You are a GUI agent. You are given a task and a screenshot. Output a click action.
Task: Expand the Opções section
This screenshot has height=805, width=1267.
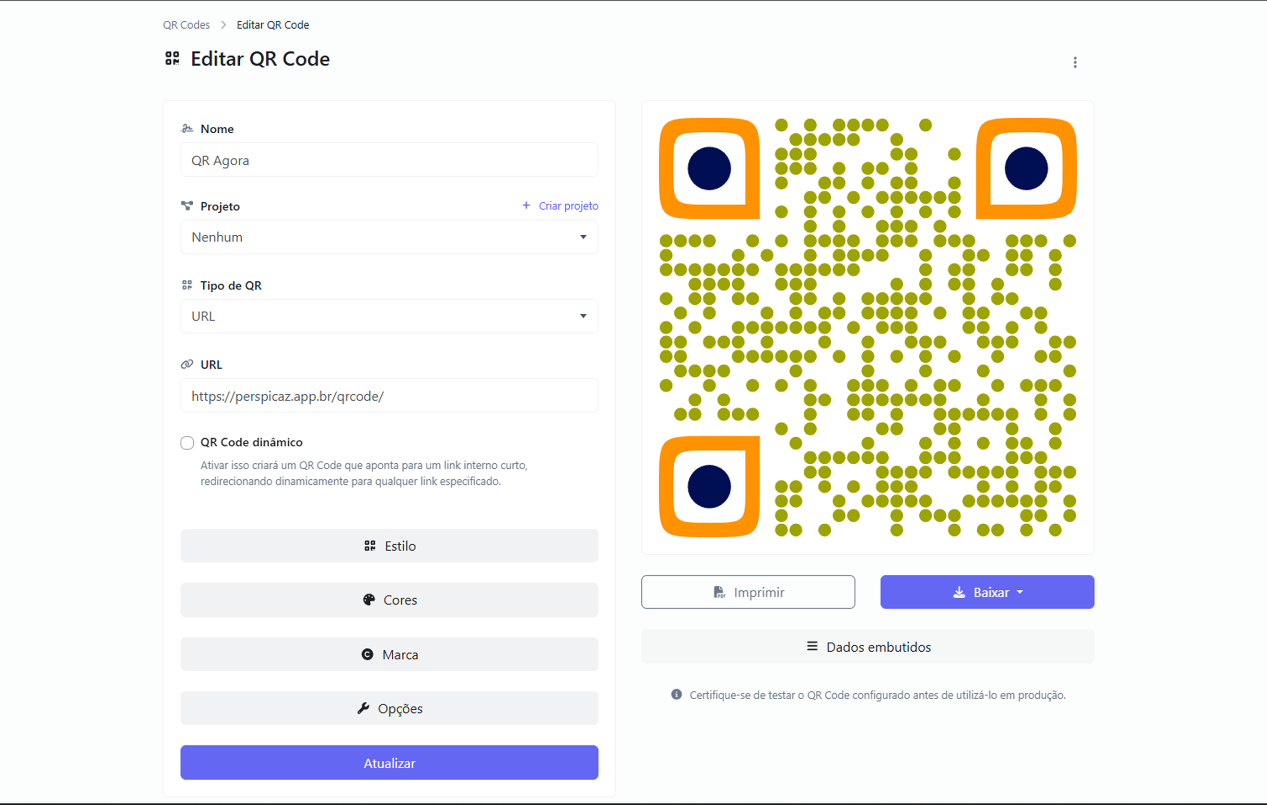click(389, 708)
